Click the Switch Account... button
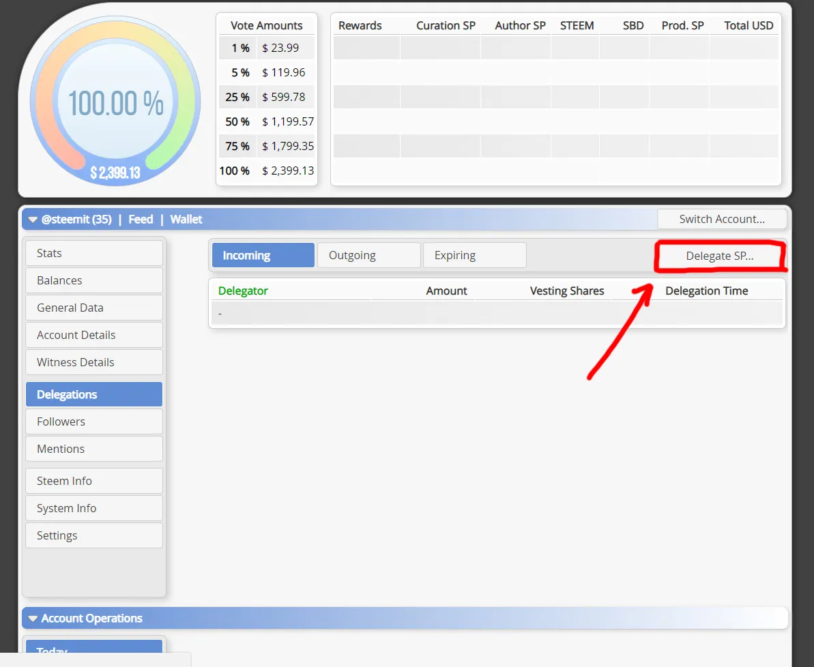 (722, 219)
